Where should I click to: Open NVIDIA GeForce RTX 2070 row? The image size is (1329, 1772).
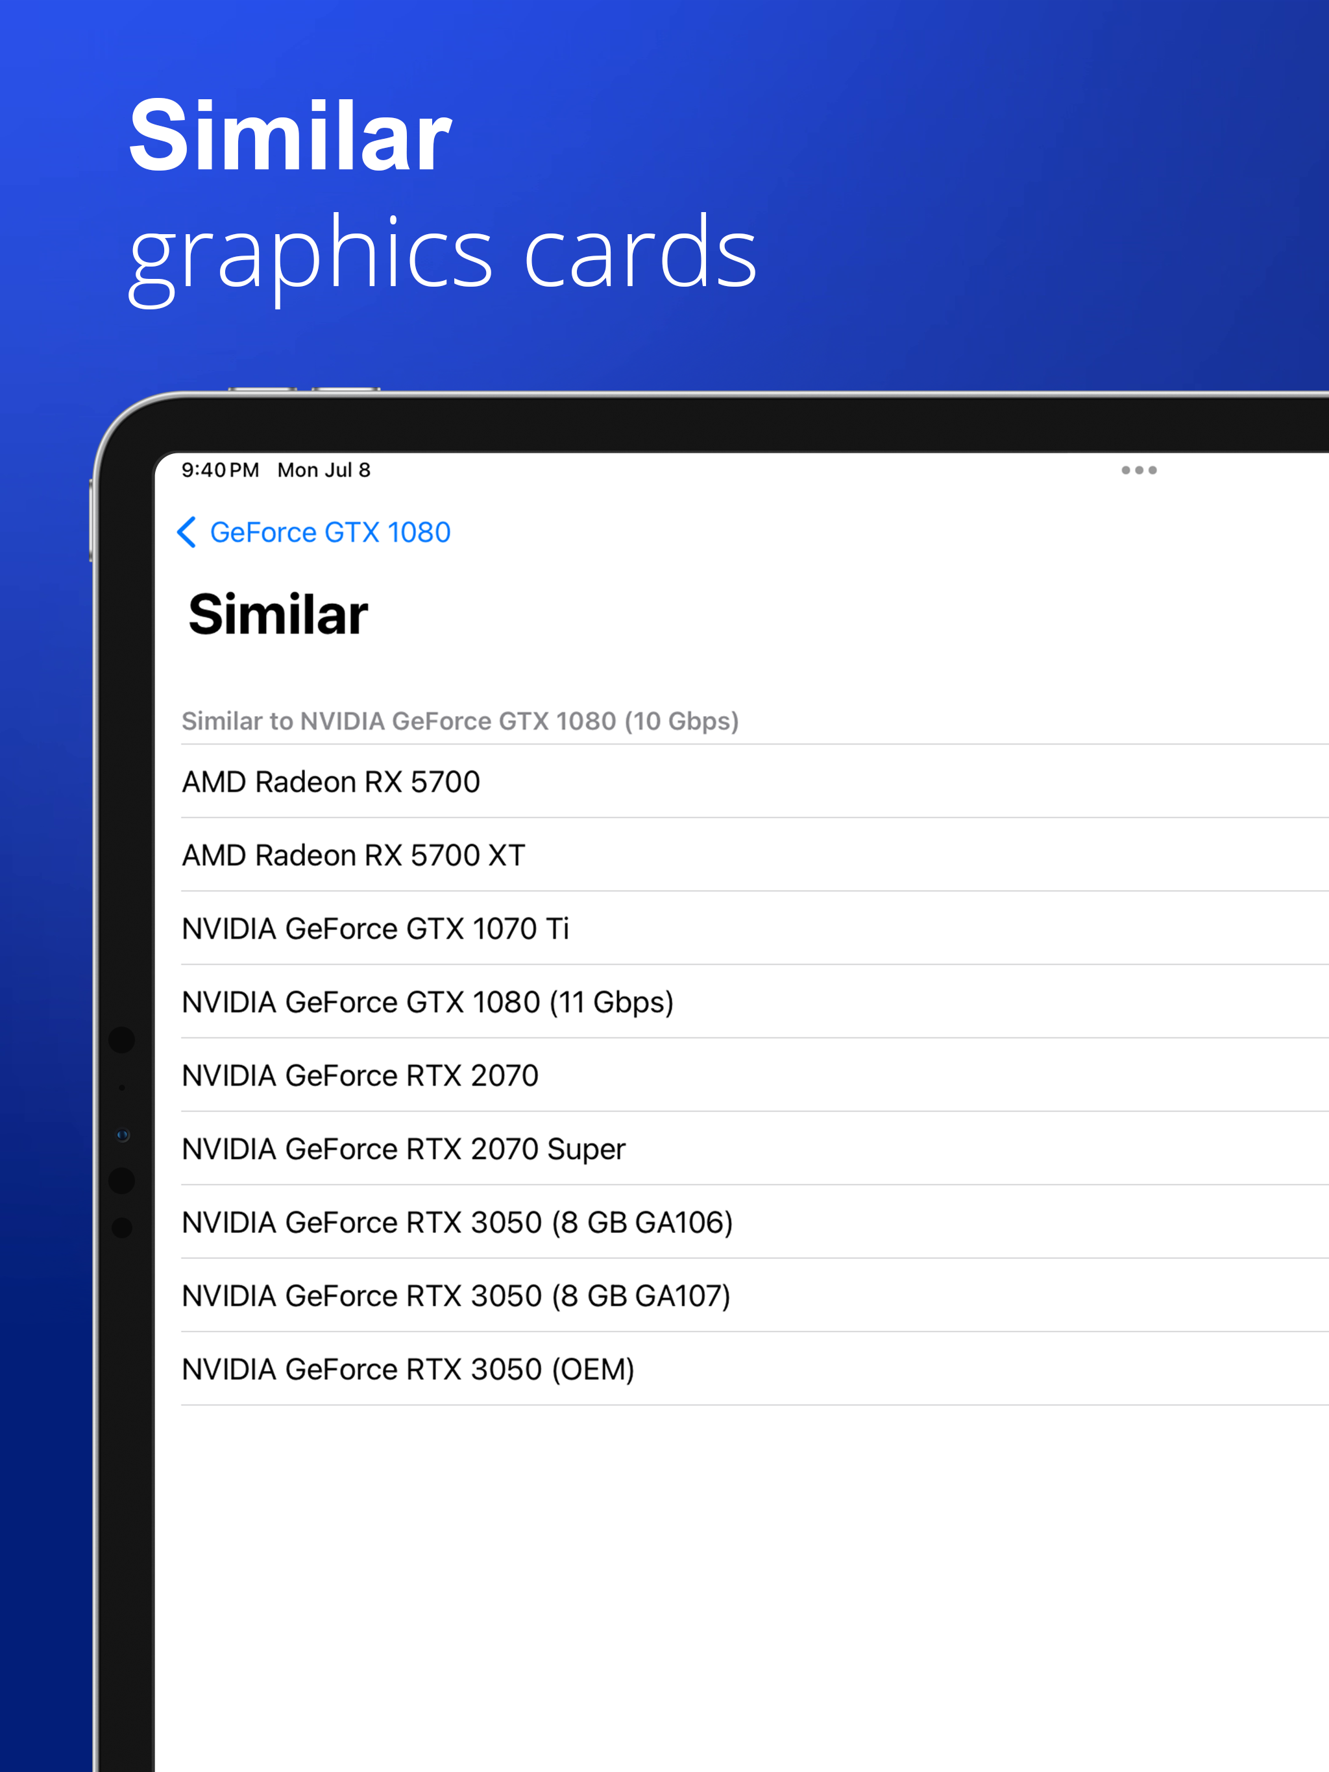click(360, 1075)
